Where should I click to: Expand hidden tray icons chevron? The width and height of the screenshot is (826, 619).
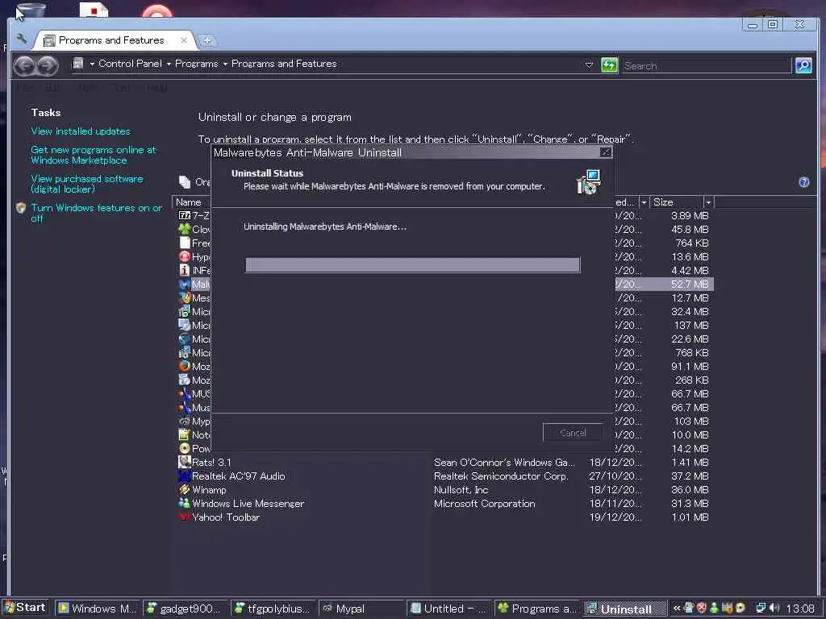677,608
